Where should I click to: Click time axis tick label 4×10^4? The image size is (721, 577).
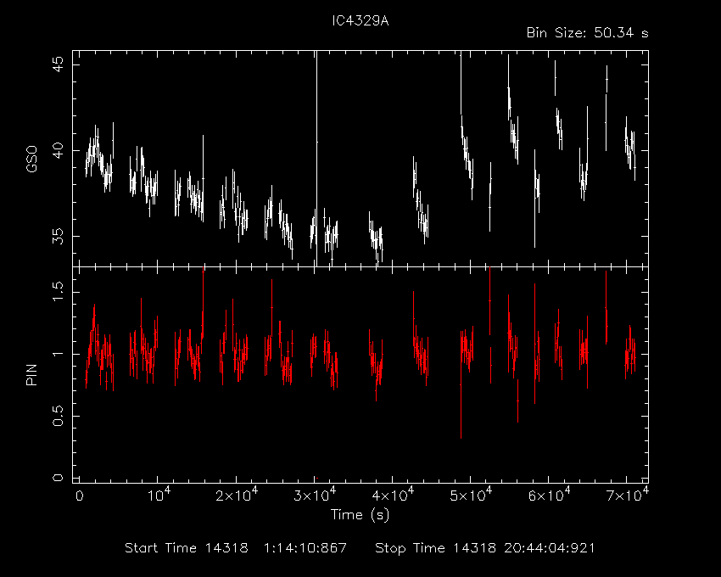point(393,494)
